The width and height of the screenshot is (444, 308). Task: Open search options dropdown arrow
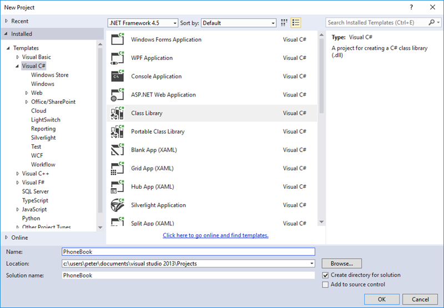coord(438,22)
